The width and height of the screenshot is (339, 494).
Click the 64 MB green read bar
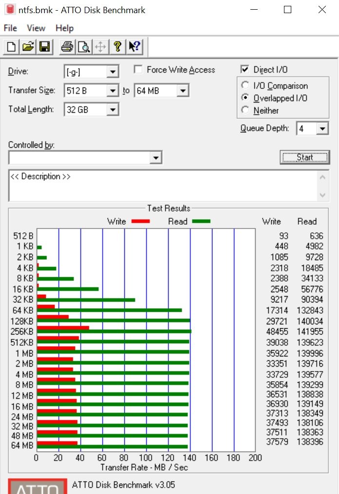pyautogui.click(x=113, y=446)
